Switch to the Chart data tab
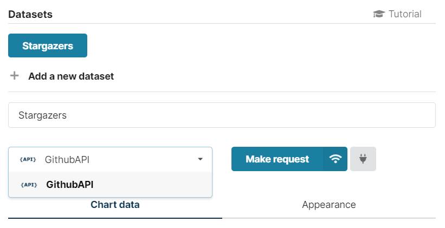Image resolution: width=445 pixels, height=228 pixels. pos(115,205)
